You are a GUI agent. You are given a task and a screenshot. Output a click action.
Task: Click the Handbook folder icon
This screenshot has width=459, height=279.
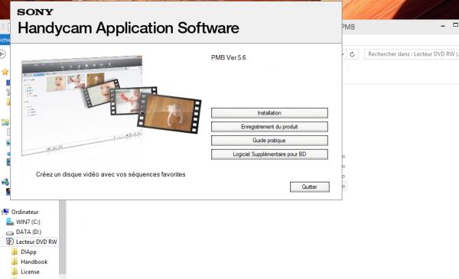(15, 261)
